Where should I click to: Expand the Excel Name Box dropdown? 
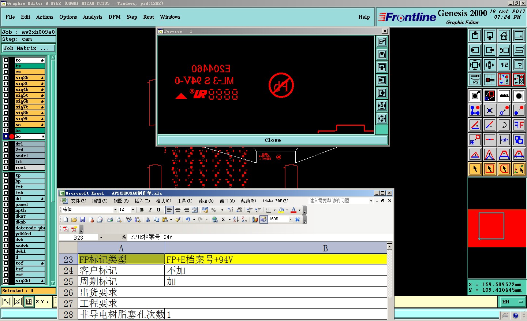click(101, 237)
